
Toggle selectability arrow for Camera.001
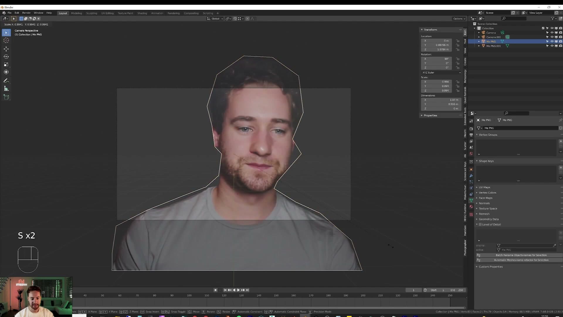tap(547, 37)
